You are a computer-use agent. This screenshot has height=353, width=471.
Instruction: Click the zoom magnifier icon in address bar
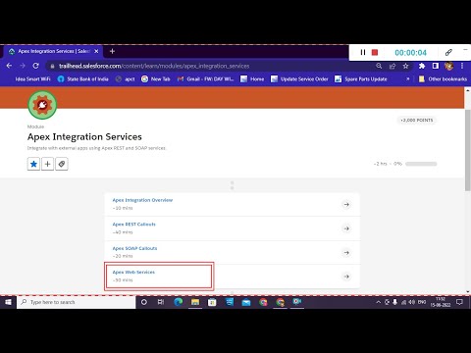click(379, 66)
